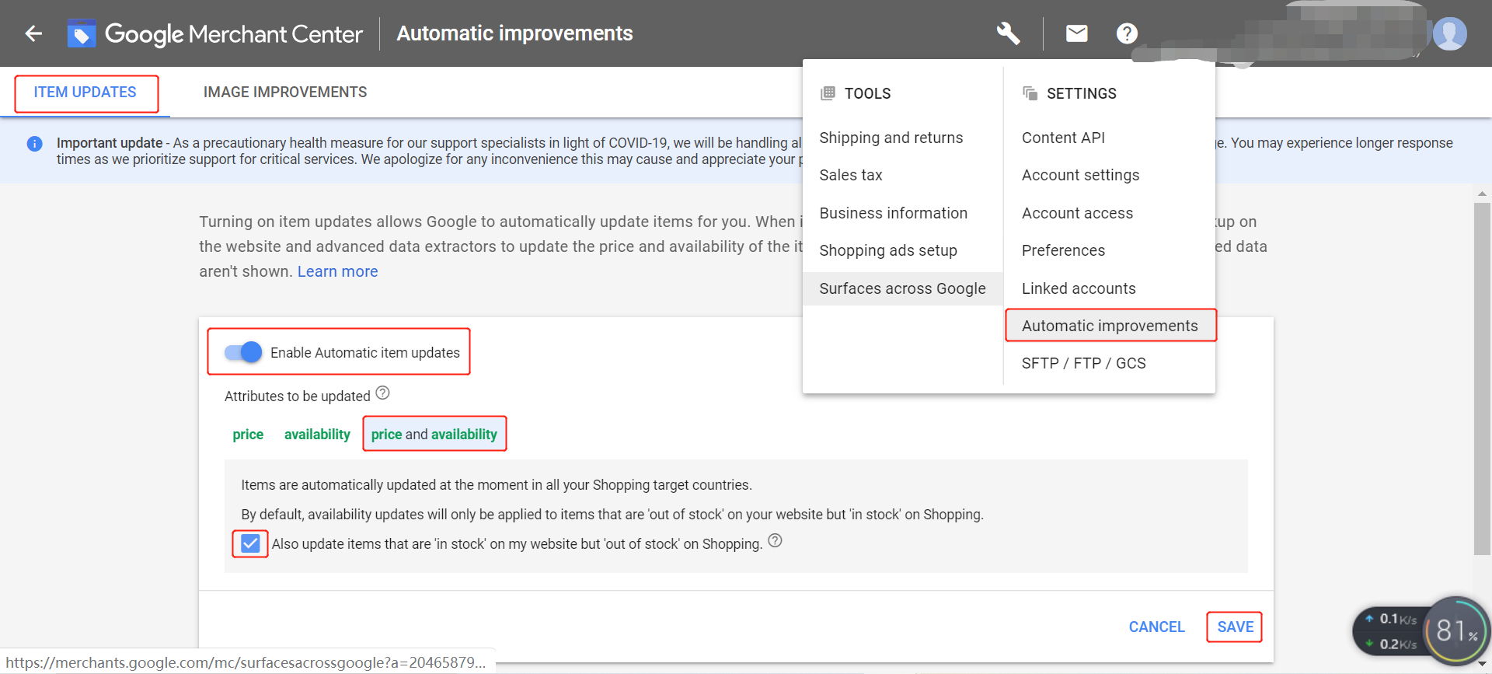Click help icon beside in stock checkbox text

(x=775, y=541)
